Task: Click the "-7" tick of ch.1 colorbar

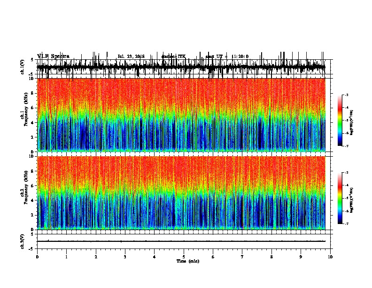Action: [x=347, y=146]
